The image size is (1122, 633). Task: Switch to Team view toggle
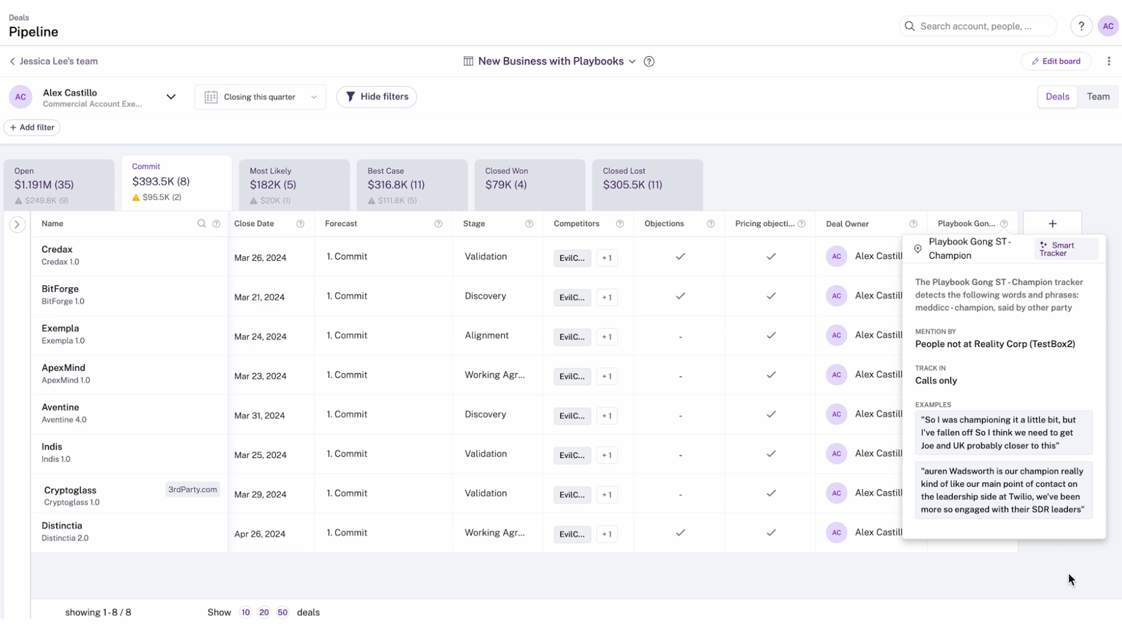[1098, 97]
